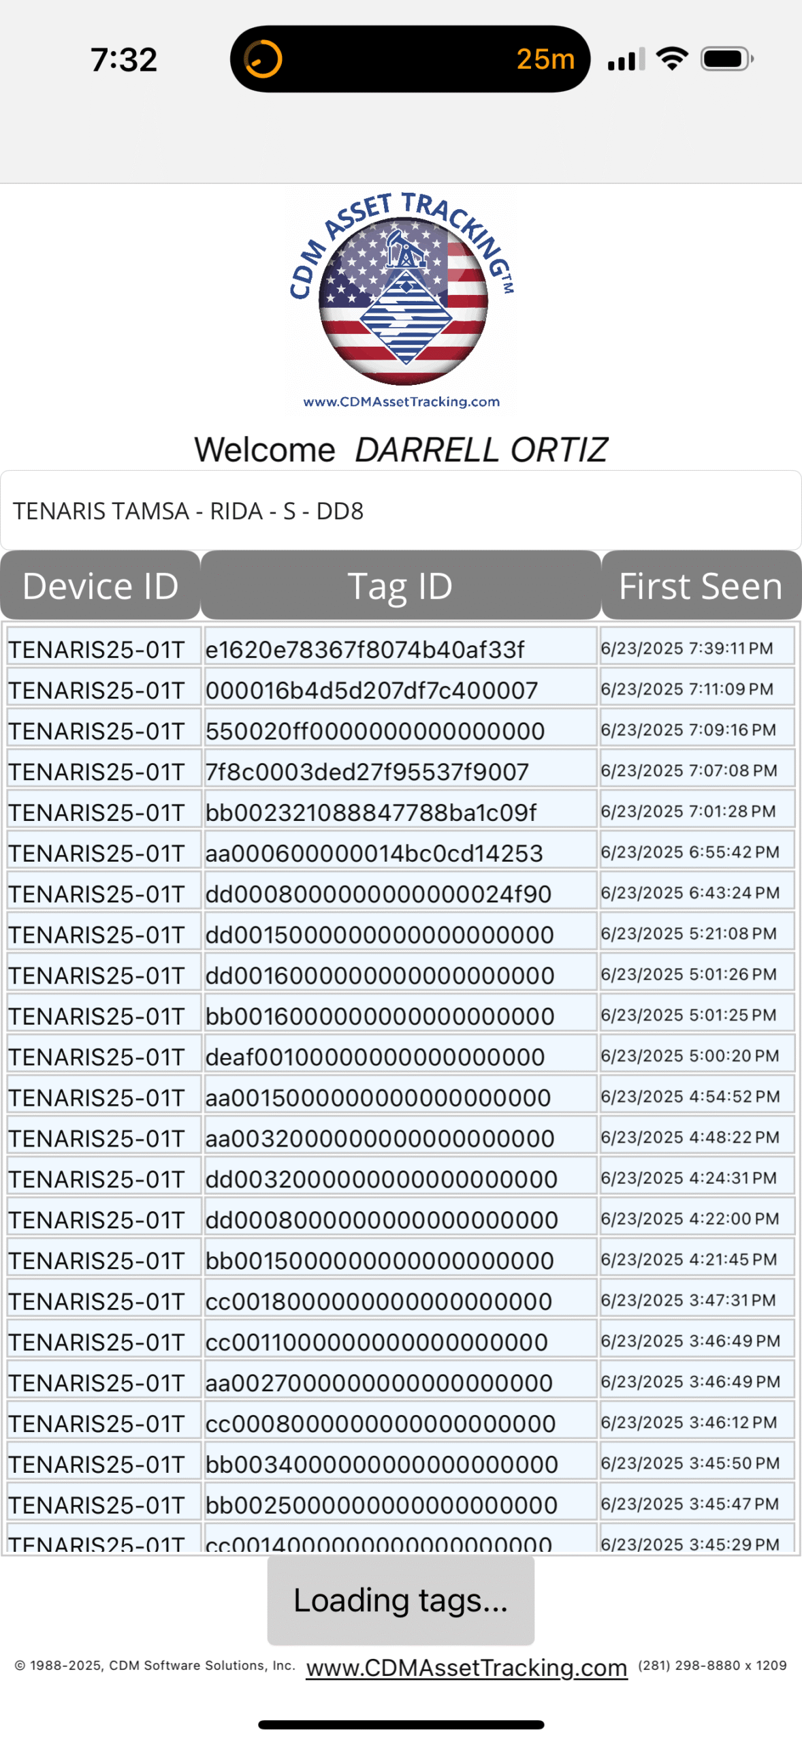Select tag e1620e78367f8074b40af33f
Viewport: 802px width, 1744px height.
click(365, 649)
